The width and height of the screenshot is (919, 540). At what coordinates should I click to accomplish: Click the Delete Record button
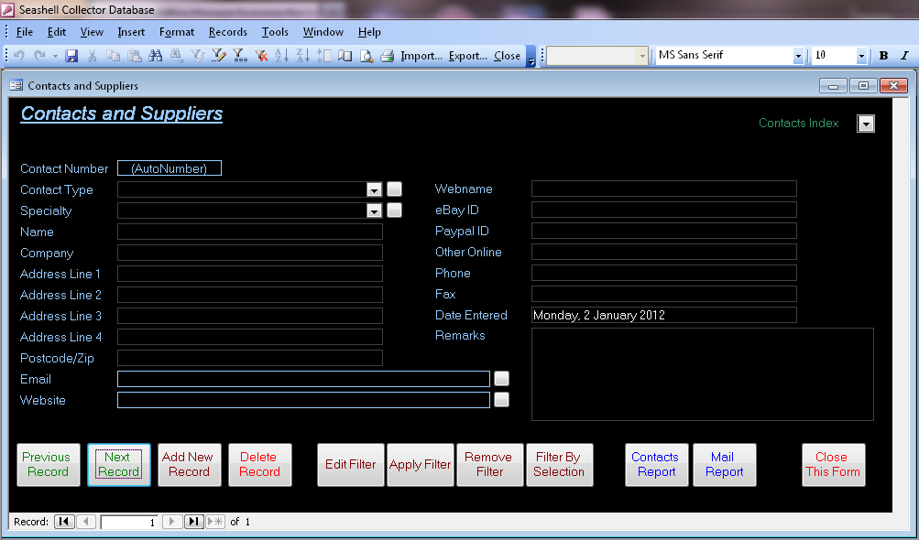pos(259,464)
